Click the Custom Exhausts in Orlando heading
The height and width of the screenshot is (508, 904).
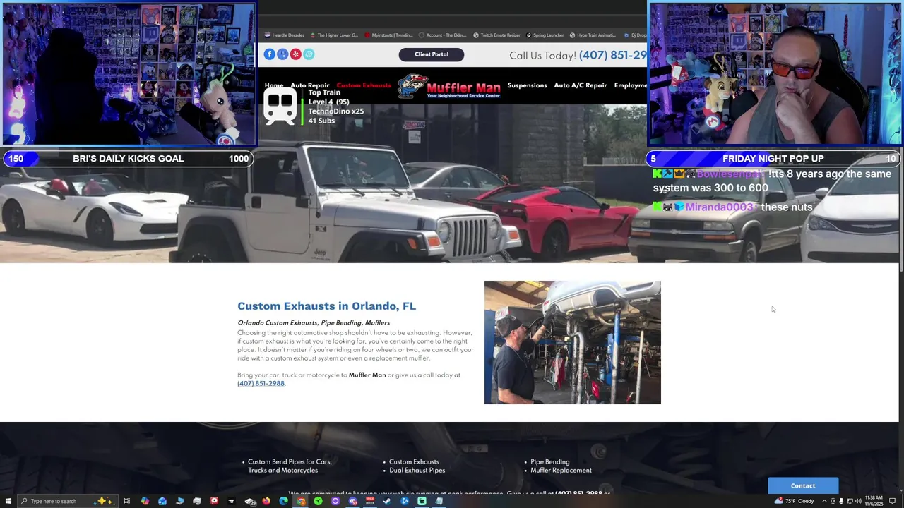pos(326,306)
